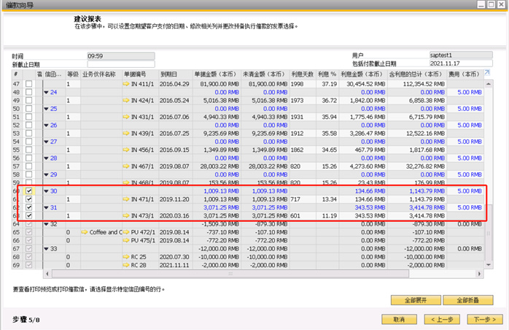Select the 未清金额（本币） column header
Image resolution: width=509 pixels, height=330 pixels.
point(265,74)
